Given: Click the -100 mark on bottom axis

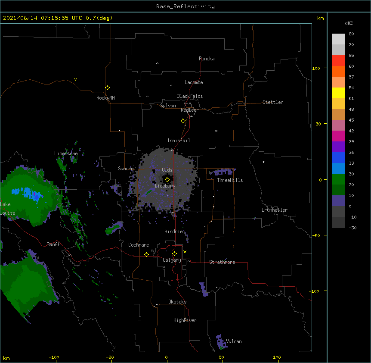Looking at the screenshot, I should [54, 357].
